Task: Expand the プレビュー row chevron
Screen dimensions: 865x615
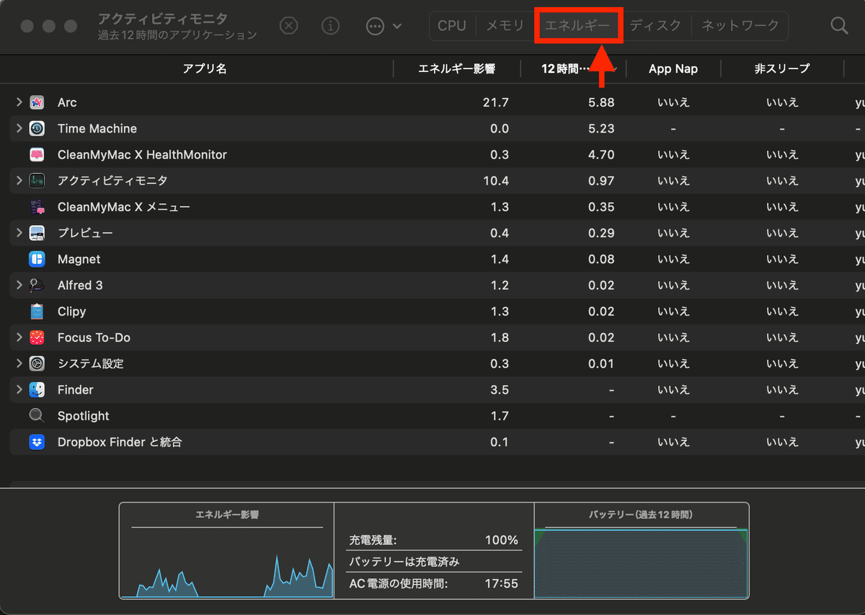Action: click(19, 233)
